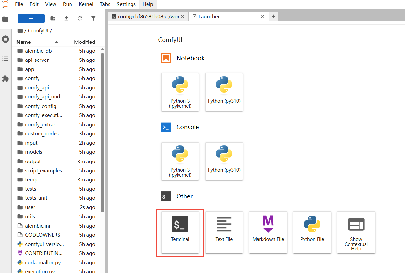Select the user folder

click(x=56, y=207)
